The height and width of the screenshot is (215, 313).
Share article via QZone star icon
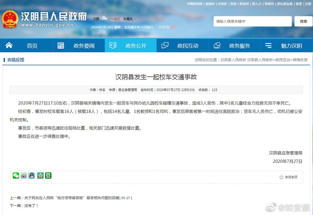(x=40, y=175)
